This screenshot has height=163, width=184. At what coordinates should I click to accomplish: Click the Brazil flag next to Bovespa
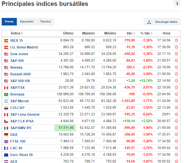point(6,94)
